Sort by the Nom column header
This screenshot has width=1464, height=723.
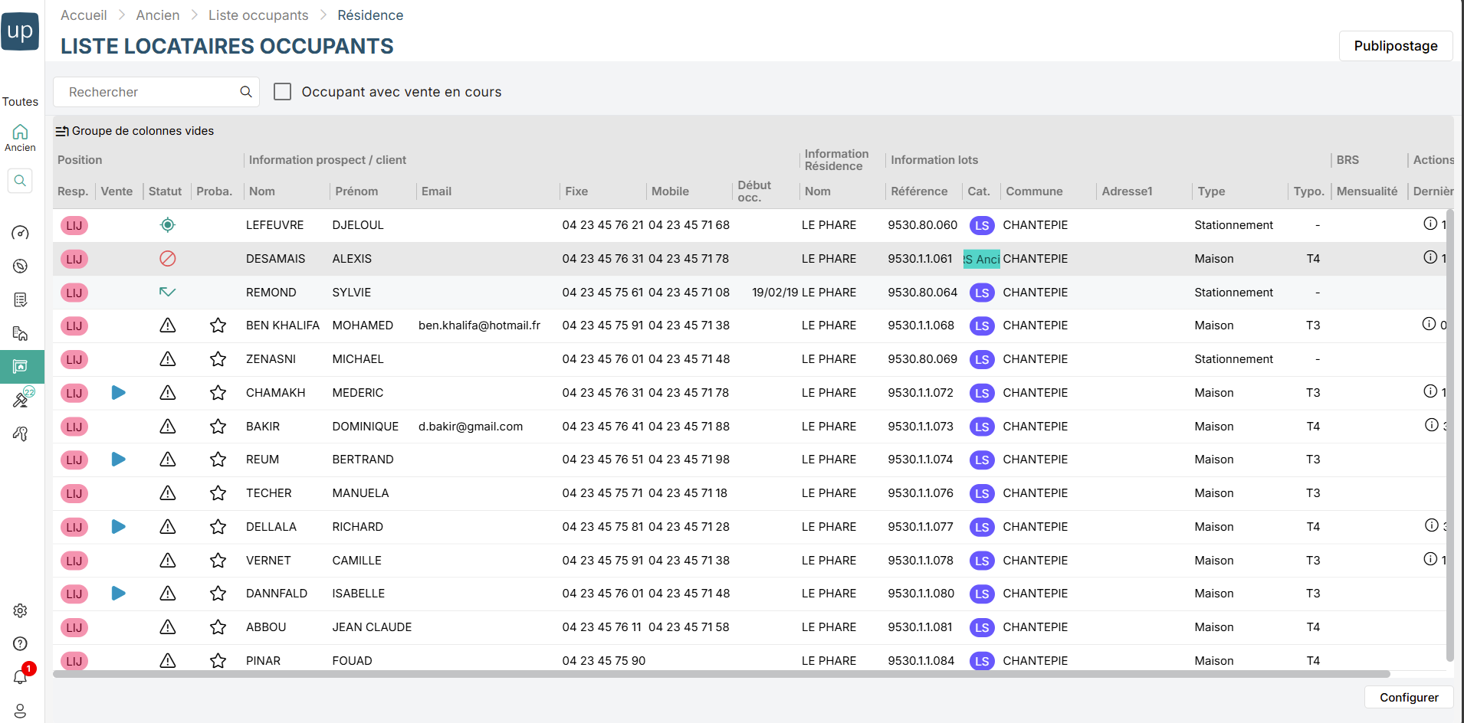point(262,191)
